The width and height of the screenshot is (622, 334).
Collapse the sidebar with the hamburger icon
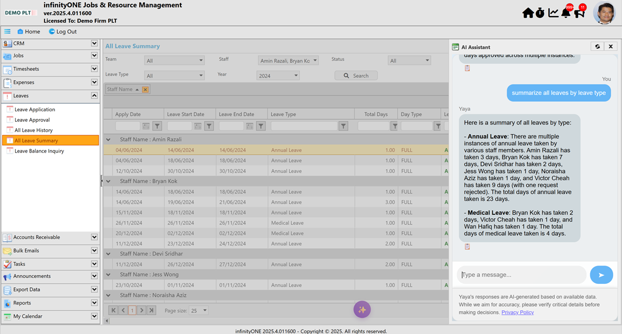coord(7,32)
